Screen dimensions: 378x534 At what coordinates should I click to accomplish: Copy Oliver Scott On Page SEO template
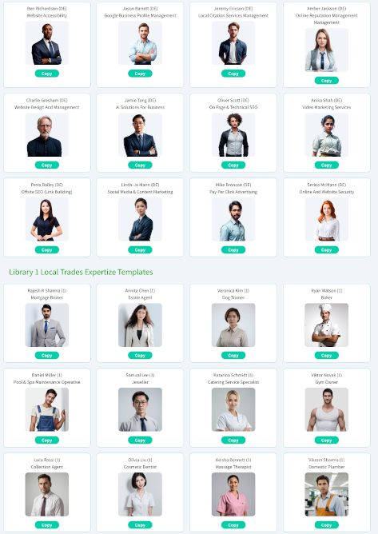pos(233,165)
